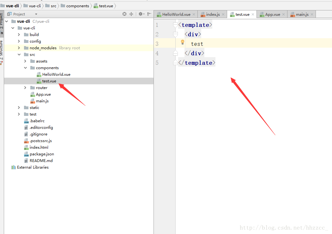
Task: Expand the node_modules folder
Action: coord(19,48)
